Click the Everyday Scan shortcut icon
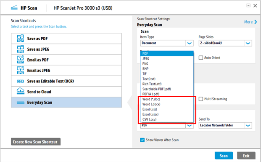 tap(21, 103)
